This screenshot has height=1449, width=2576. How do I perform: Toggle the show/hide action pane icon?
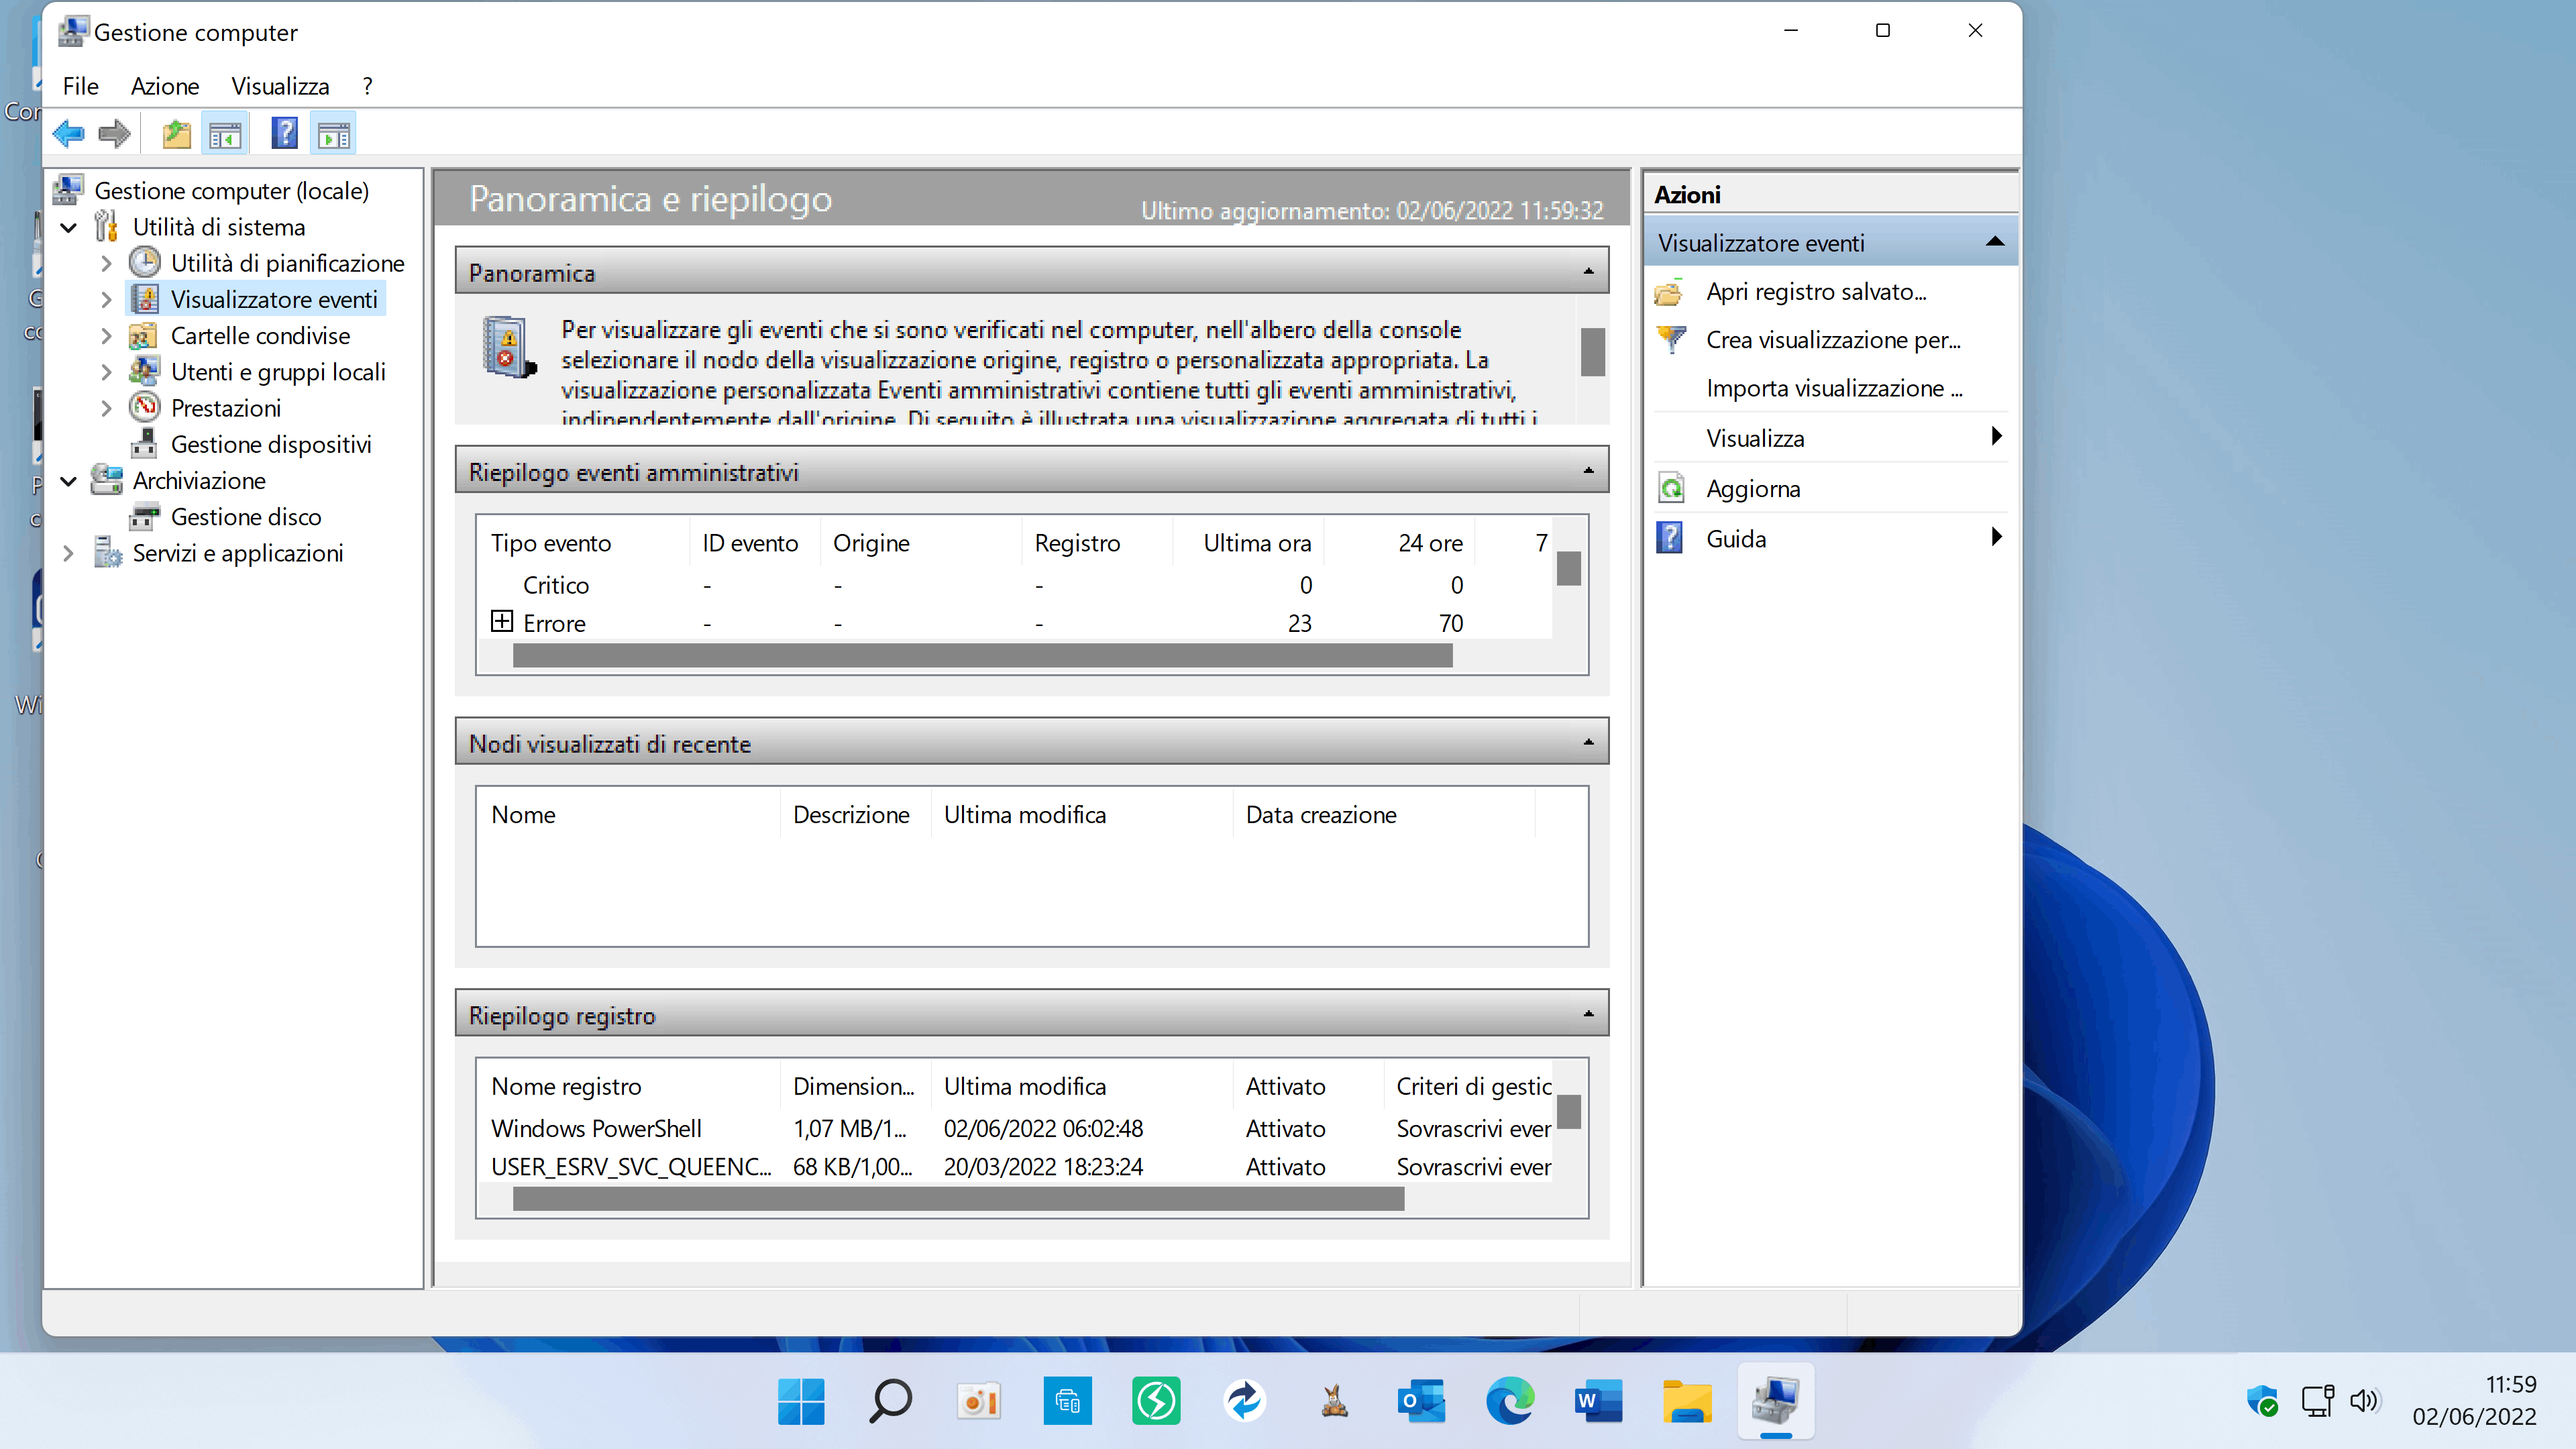(x=334, y=133)
